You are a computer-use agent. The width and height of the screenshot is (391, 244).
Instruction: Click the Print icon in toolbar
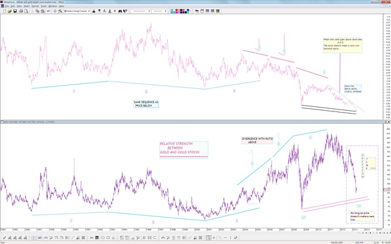coord(21,11)
